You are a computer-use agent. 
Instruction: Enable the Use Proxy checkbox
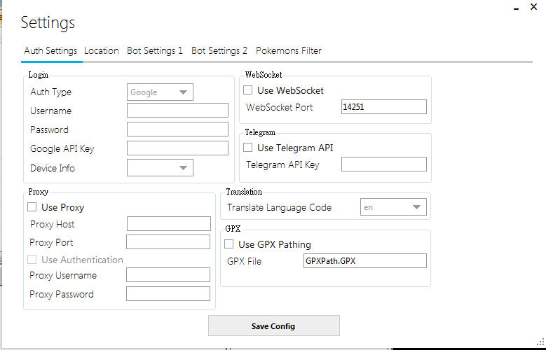click(x=32, y=207)
